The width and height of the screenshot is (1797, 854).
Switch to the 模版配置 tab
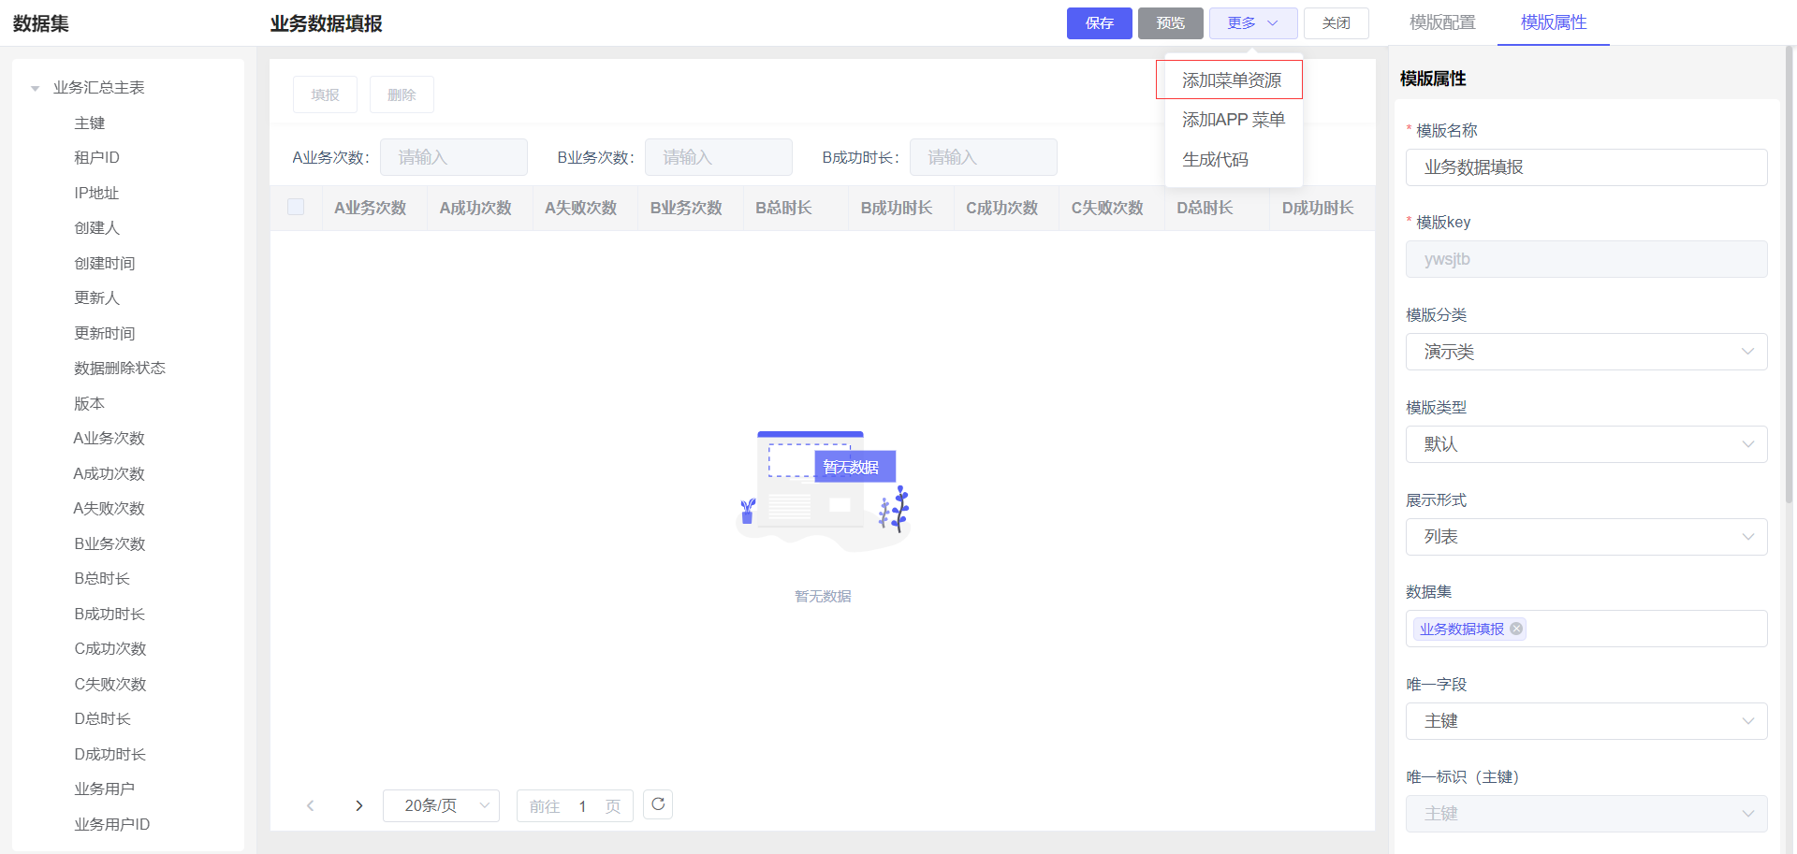pyautogui.click(x=1441, y=22)
